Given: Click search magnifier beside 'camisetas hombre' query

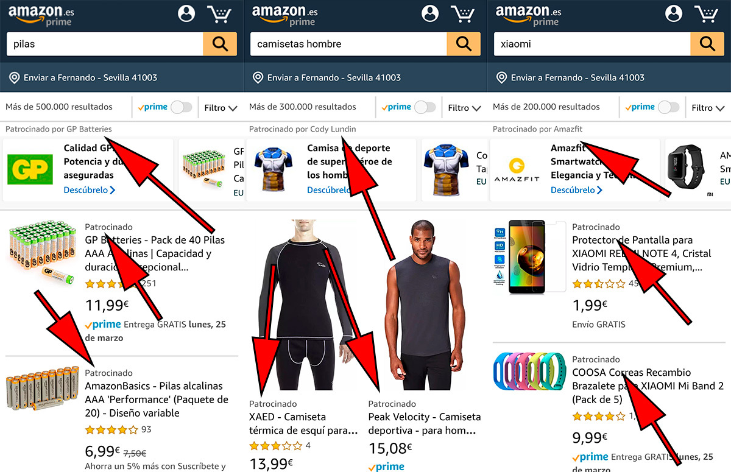Looking at the screenshot, I should click(x=464, y=44).
